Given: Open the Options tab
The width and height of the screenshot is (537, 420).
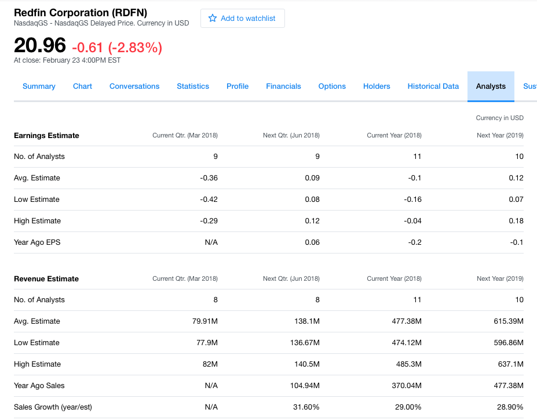Looking at the screenshot, I should tap(332, 86).
